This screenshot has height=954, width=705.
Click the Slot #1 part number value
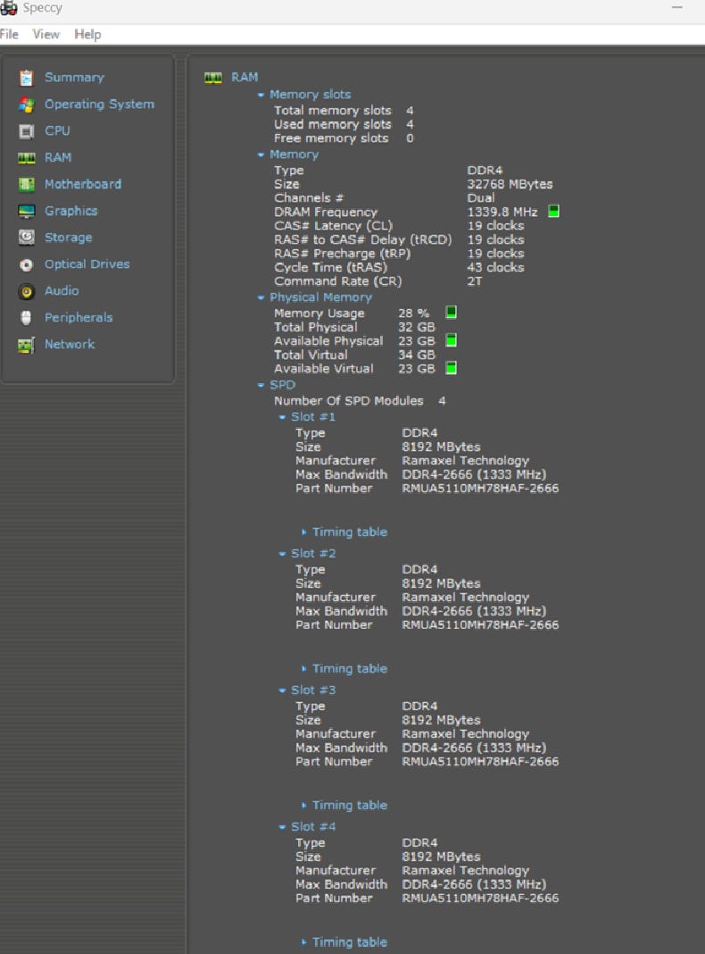point(480,488)
